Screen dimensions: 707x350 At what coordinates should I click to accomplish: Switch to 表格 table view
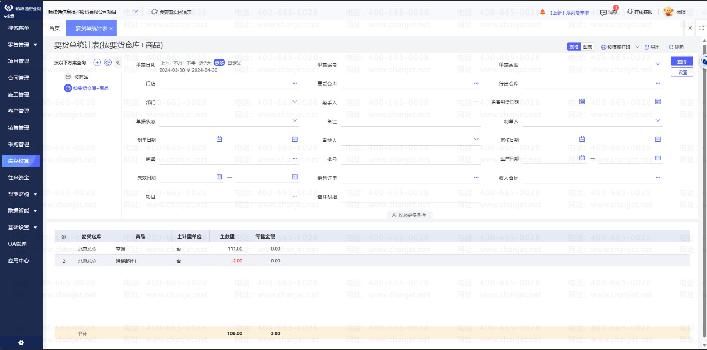click(x=574, y=47)
